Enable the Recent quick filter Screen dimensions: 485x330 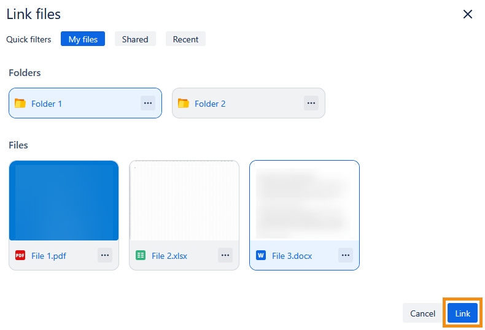[x=185, y=39]
